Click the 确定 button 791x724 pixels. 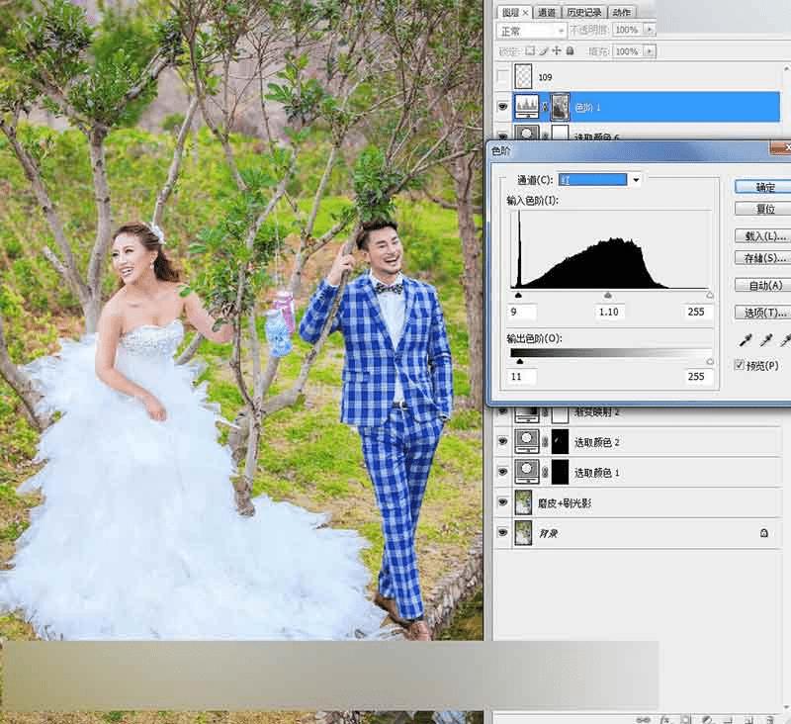point(764,186)
